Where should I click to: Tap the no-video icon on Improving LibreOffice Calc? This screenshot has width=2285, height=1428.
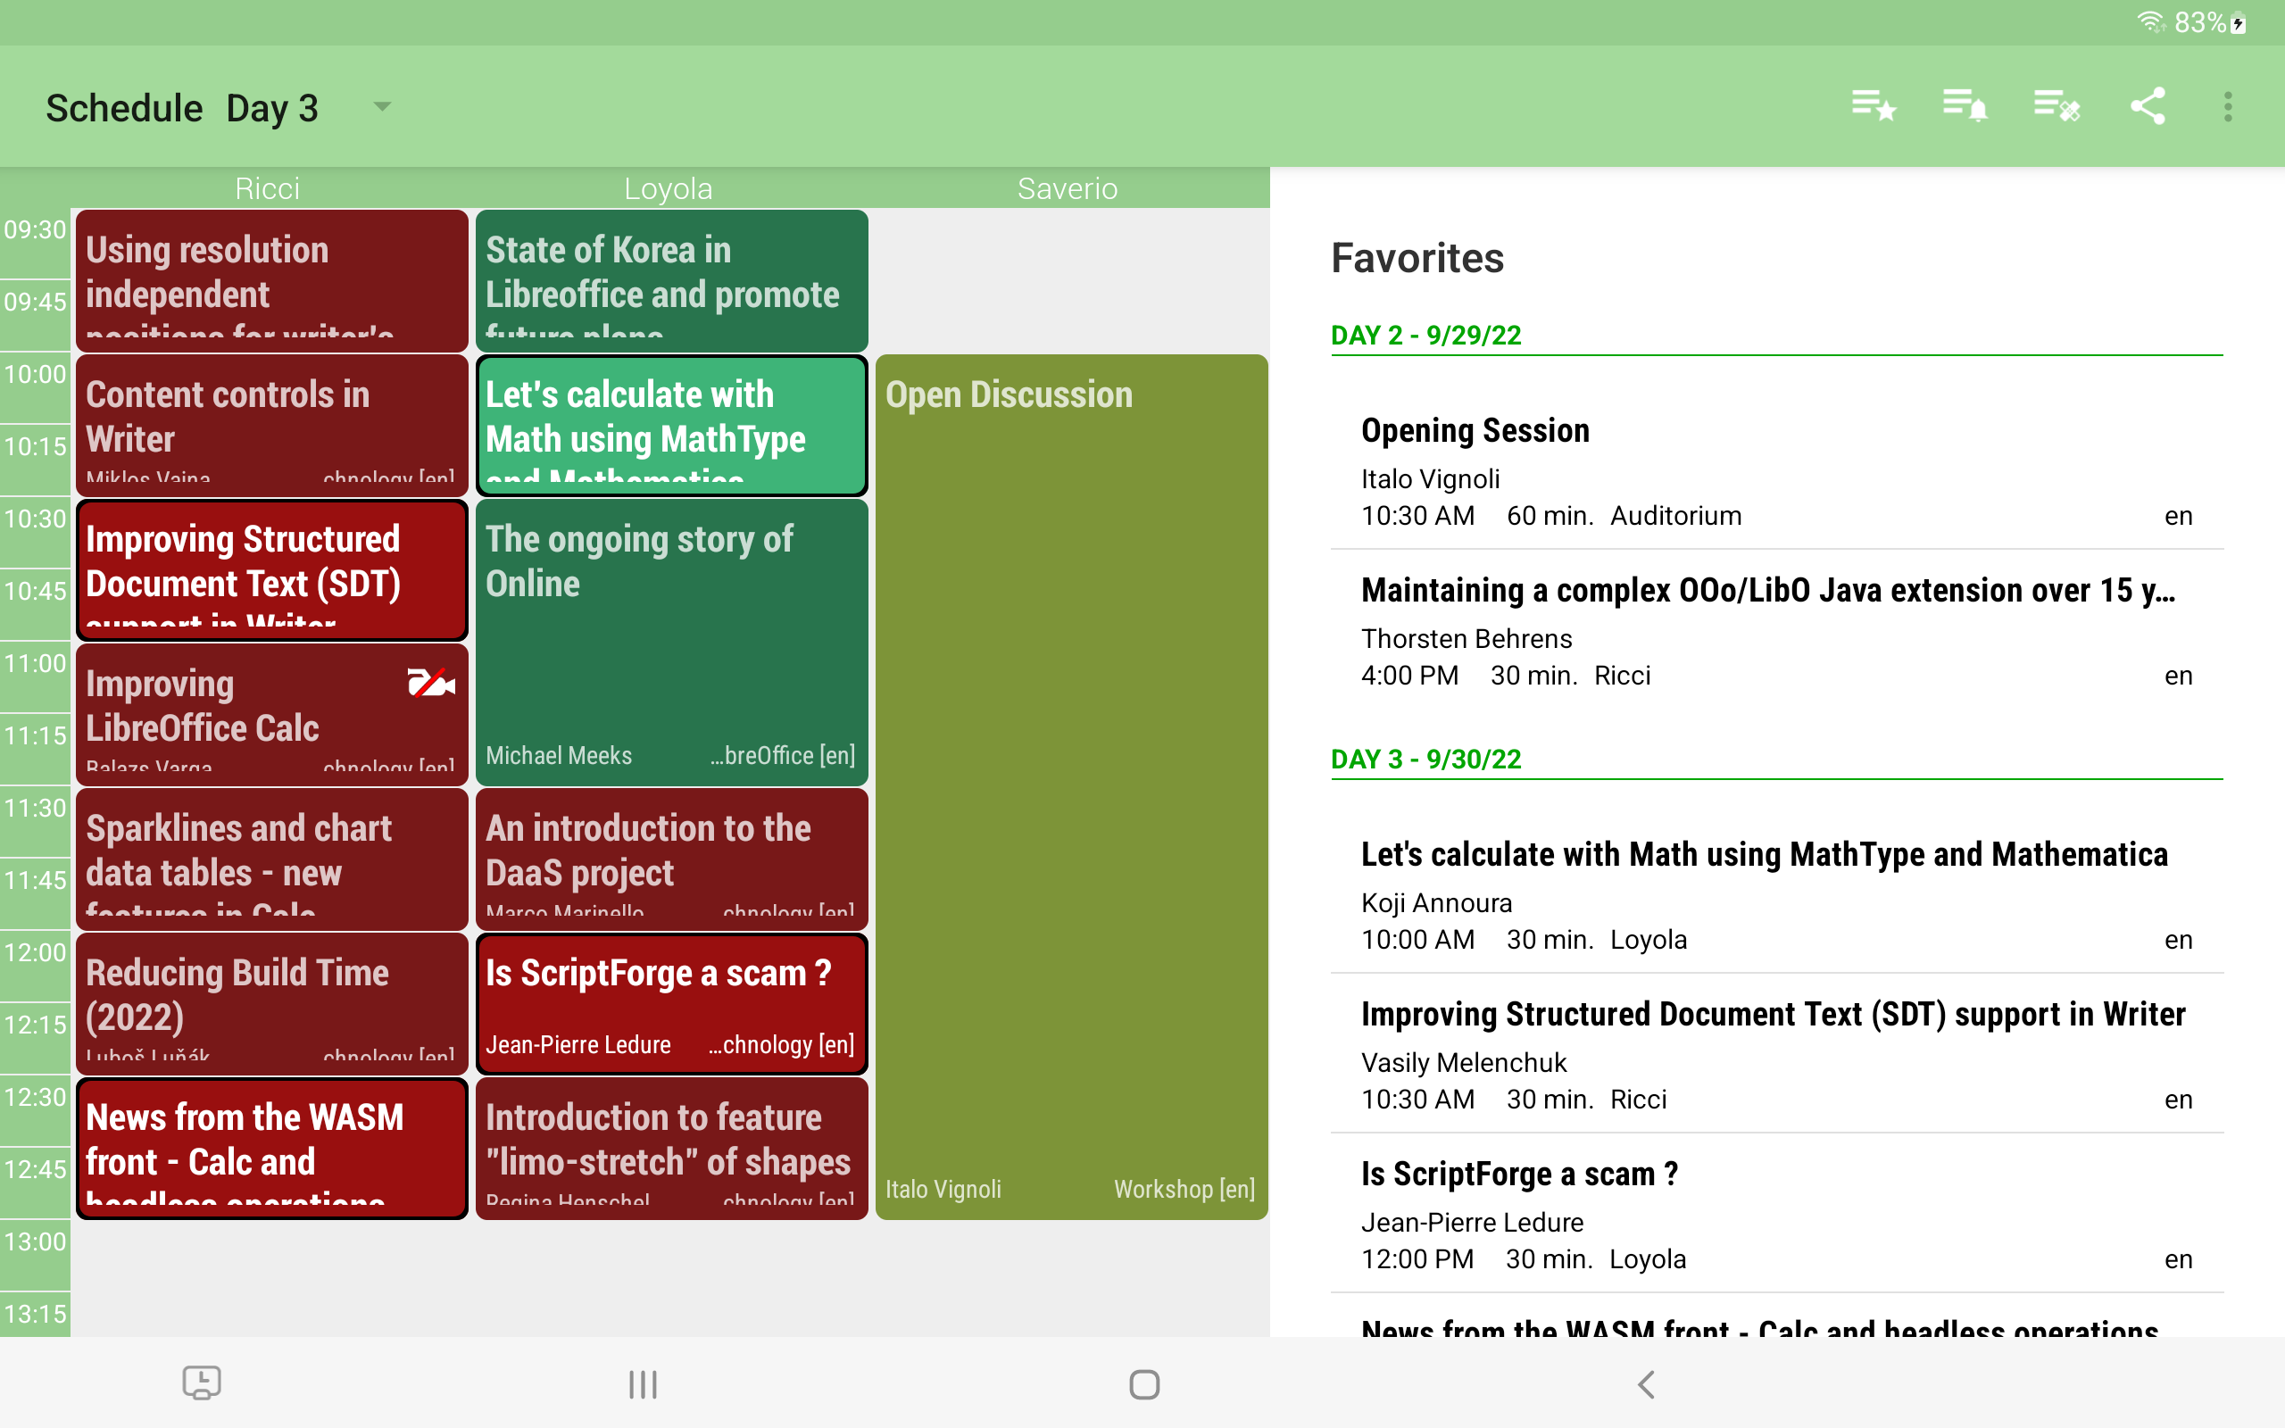click(430, 682)
